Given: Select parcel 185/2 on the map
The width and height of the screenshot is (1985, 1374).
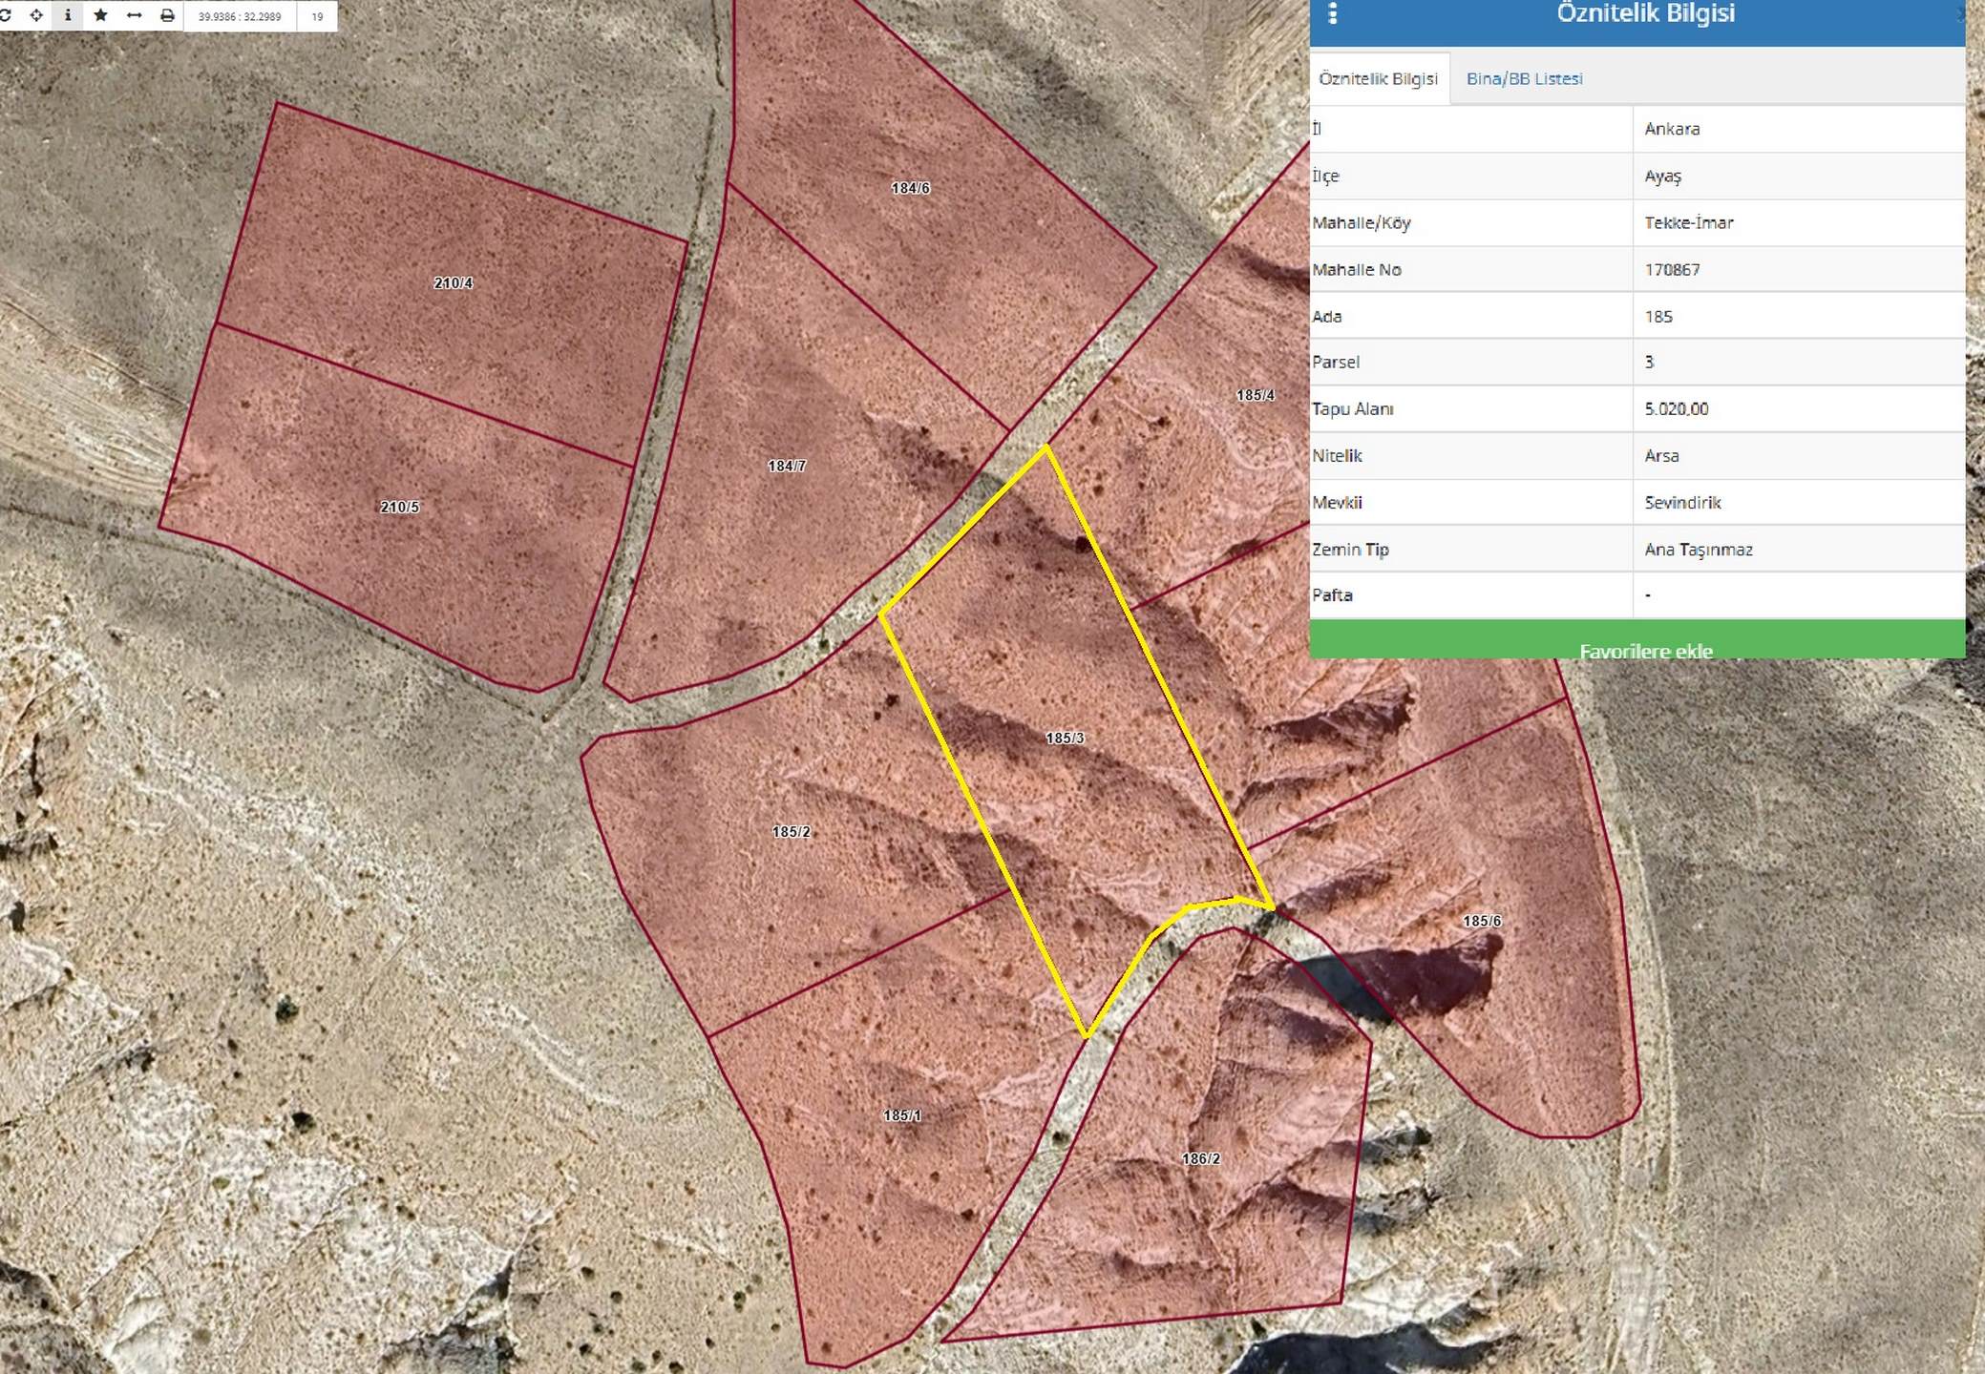Looking at the screenshot, I should coord(791,831).
